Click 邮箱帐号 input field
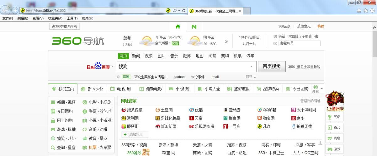This screenshot has height=156, width=377. pos(300,43)
